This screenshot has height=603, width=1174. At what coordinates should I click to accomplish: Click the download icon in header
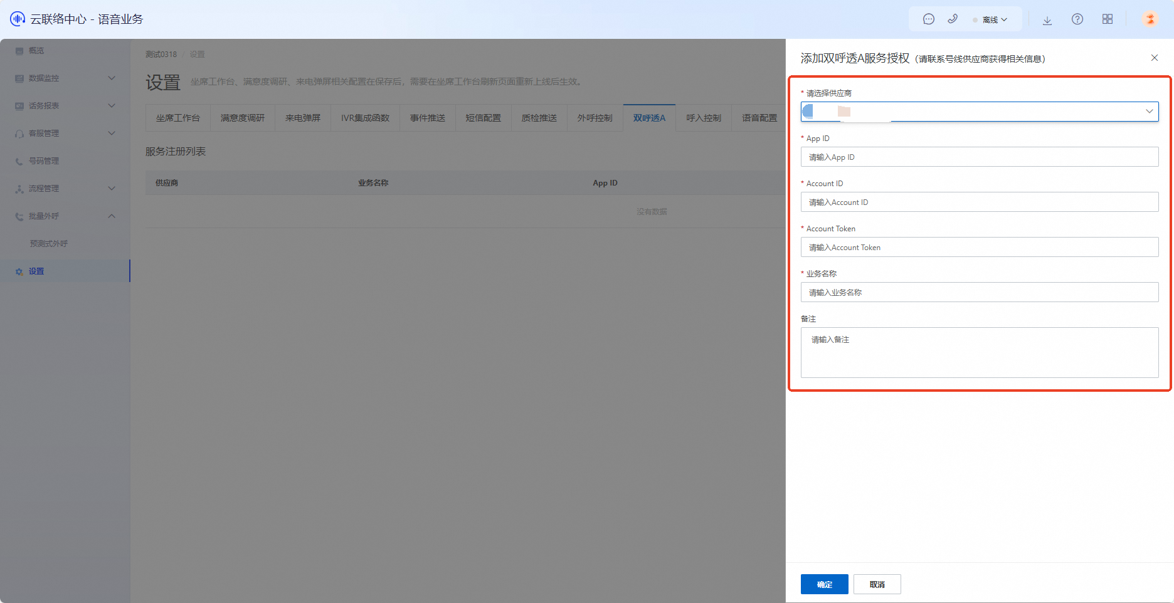click(1047, 19)
